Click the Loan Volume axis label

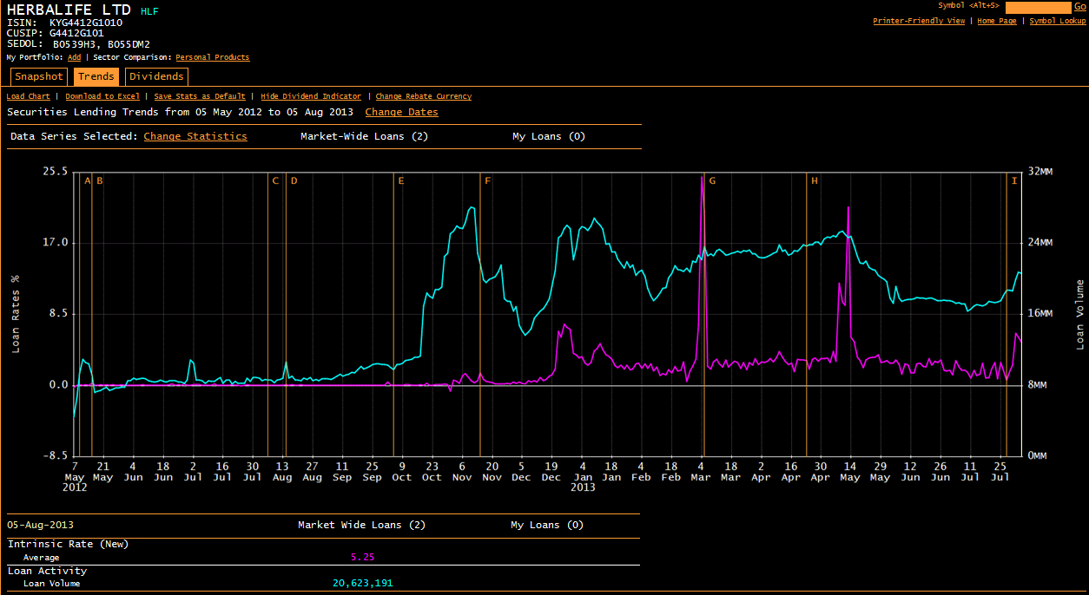1080,314
